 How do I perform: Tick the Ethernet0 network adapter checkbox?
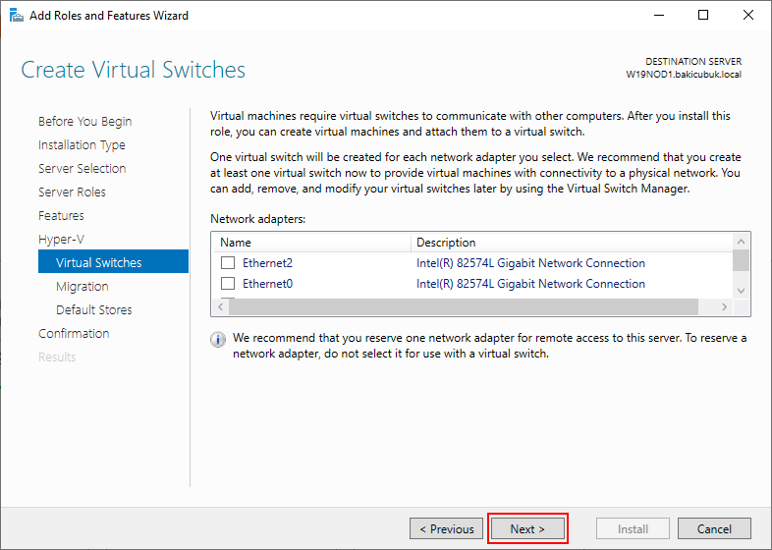(x=228, y=284)
